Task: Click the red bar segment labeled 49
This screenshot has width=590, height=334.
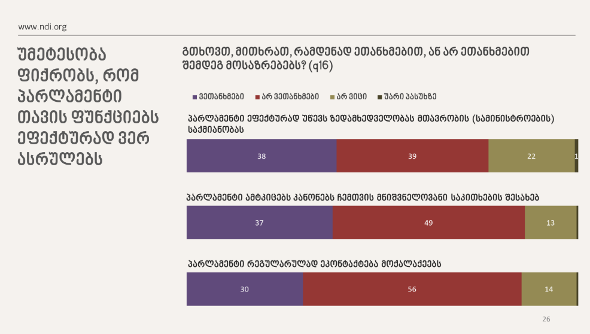Action: point(428,223)
